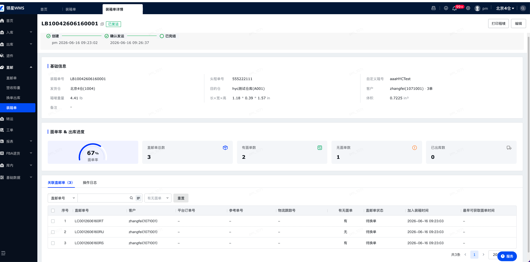The image size is (530, 262).
Task: Open the print icon in top bar
Action: coord(434,8)
